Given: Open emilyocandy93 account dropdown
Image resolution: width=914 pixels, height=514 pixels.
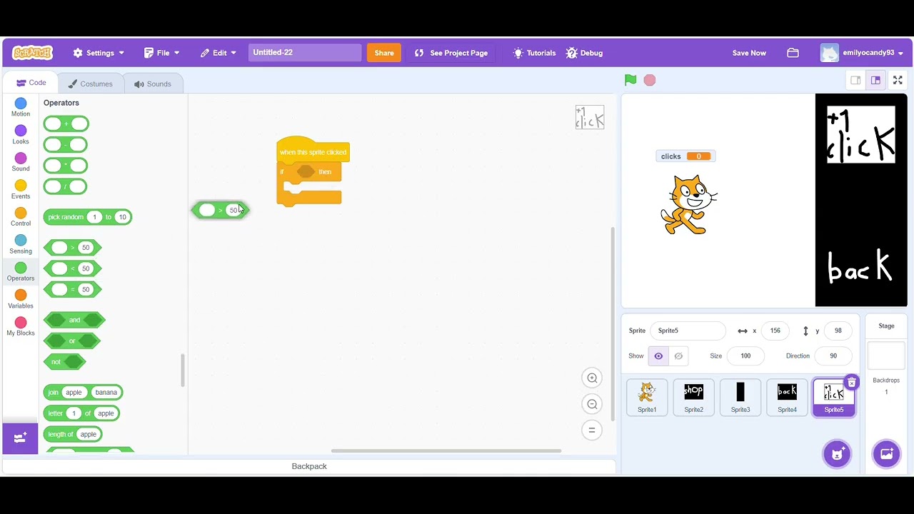Looking at the screenshot, I should (x=862, y=53).
